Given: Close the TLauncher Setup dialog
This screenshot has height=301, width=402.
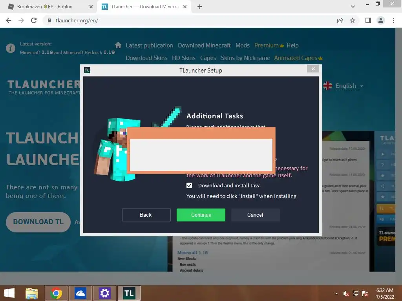Looking at the screenshot, I should (313, 69).
